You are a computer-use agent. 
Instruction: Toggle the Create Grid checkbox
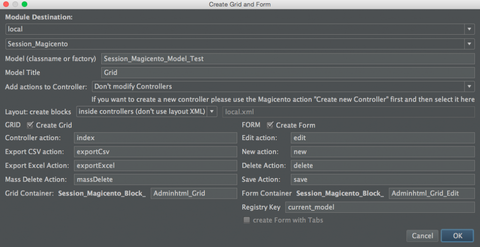[x=30, y=125]
